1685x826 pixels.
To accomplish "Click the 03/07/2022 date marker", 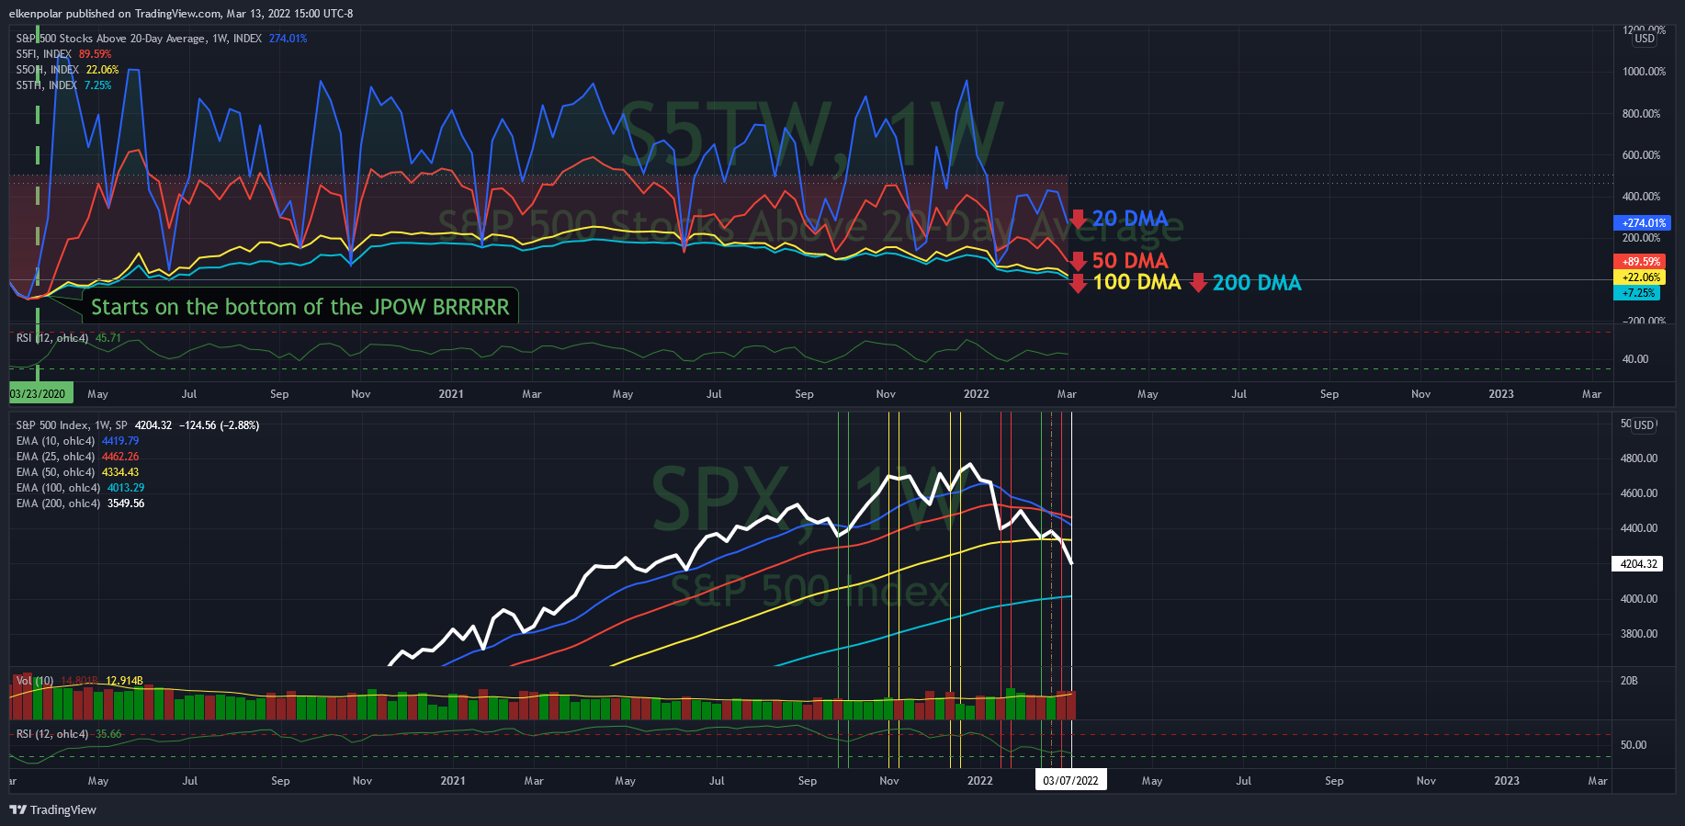I will click(x=1070, y=781).
